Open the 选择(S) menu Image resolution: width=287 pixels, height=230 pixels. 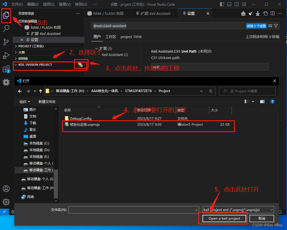point(48,4)
